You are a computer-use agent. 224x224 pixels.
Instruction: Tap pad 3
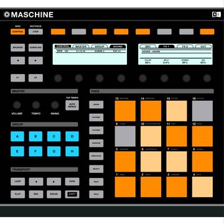(177, 187)
